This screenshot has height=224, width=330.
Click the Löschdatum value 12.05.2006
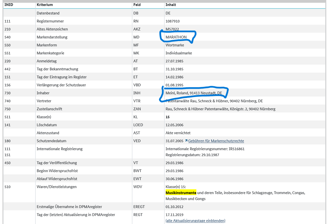pyautogui.click(x=174, y=125)
